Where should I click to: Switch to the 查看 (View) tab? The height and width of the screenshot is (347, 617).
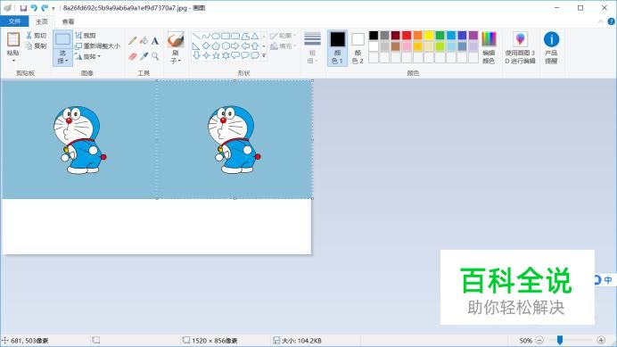(68, 21)
